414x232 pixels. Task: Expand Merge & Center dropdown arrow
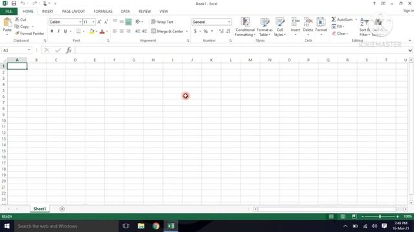(x=187, y=32)
